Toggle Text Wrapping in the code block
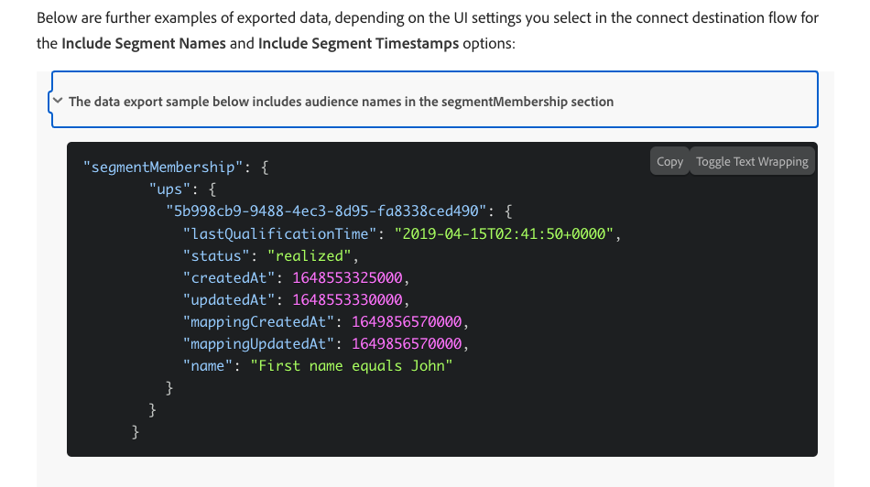 [x=752, y=161]
